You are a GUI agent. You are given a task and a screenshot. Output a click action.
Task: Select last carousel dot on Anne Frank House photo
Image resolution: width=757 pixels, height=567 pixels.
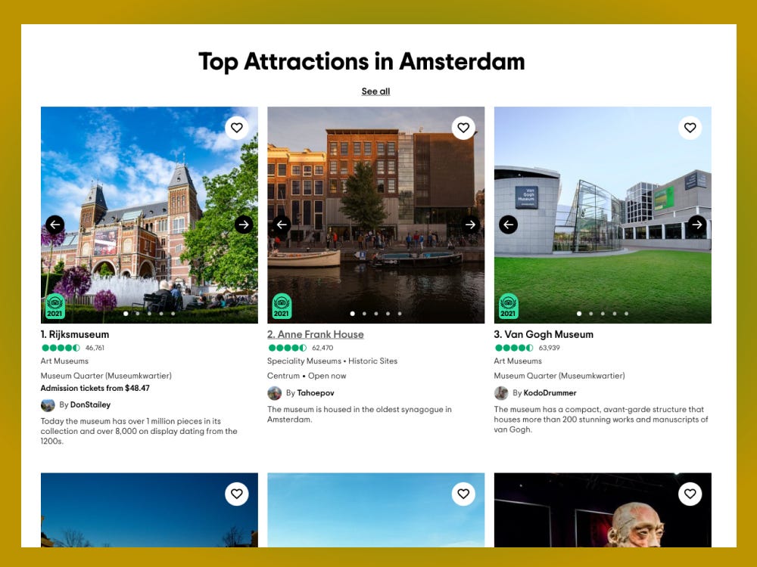click(400, 314)
